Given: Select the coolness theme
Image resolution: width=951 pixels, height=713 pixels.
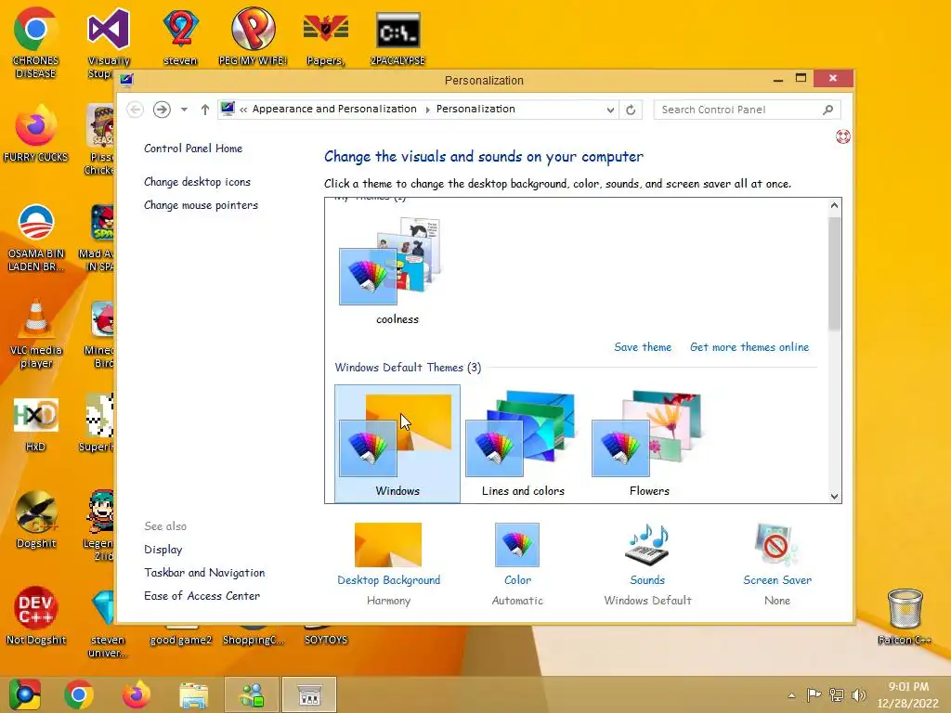Looking at the screenshot, I should [397, 272].
